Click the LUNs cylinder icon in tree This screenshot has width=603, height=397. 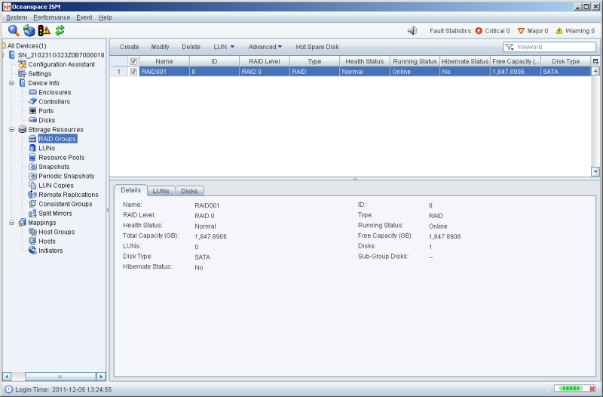[32, 148]
